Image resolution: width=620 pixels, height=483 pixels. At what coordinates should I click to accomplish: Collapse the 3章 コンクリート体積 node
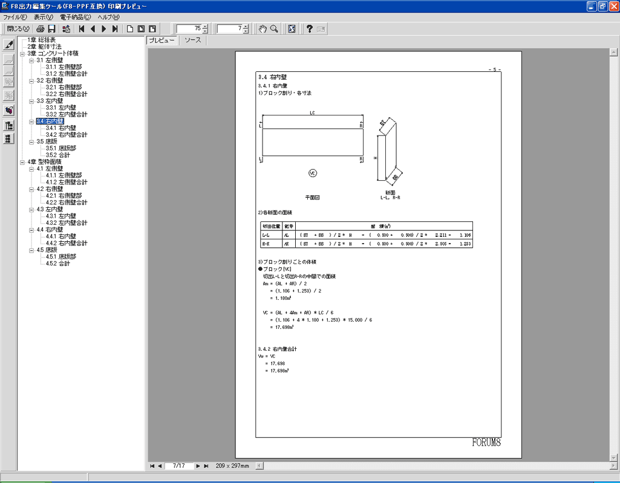tap(22, 54)
